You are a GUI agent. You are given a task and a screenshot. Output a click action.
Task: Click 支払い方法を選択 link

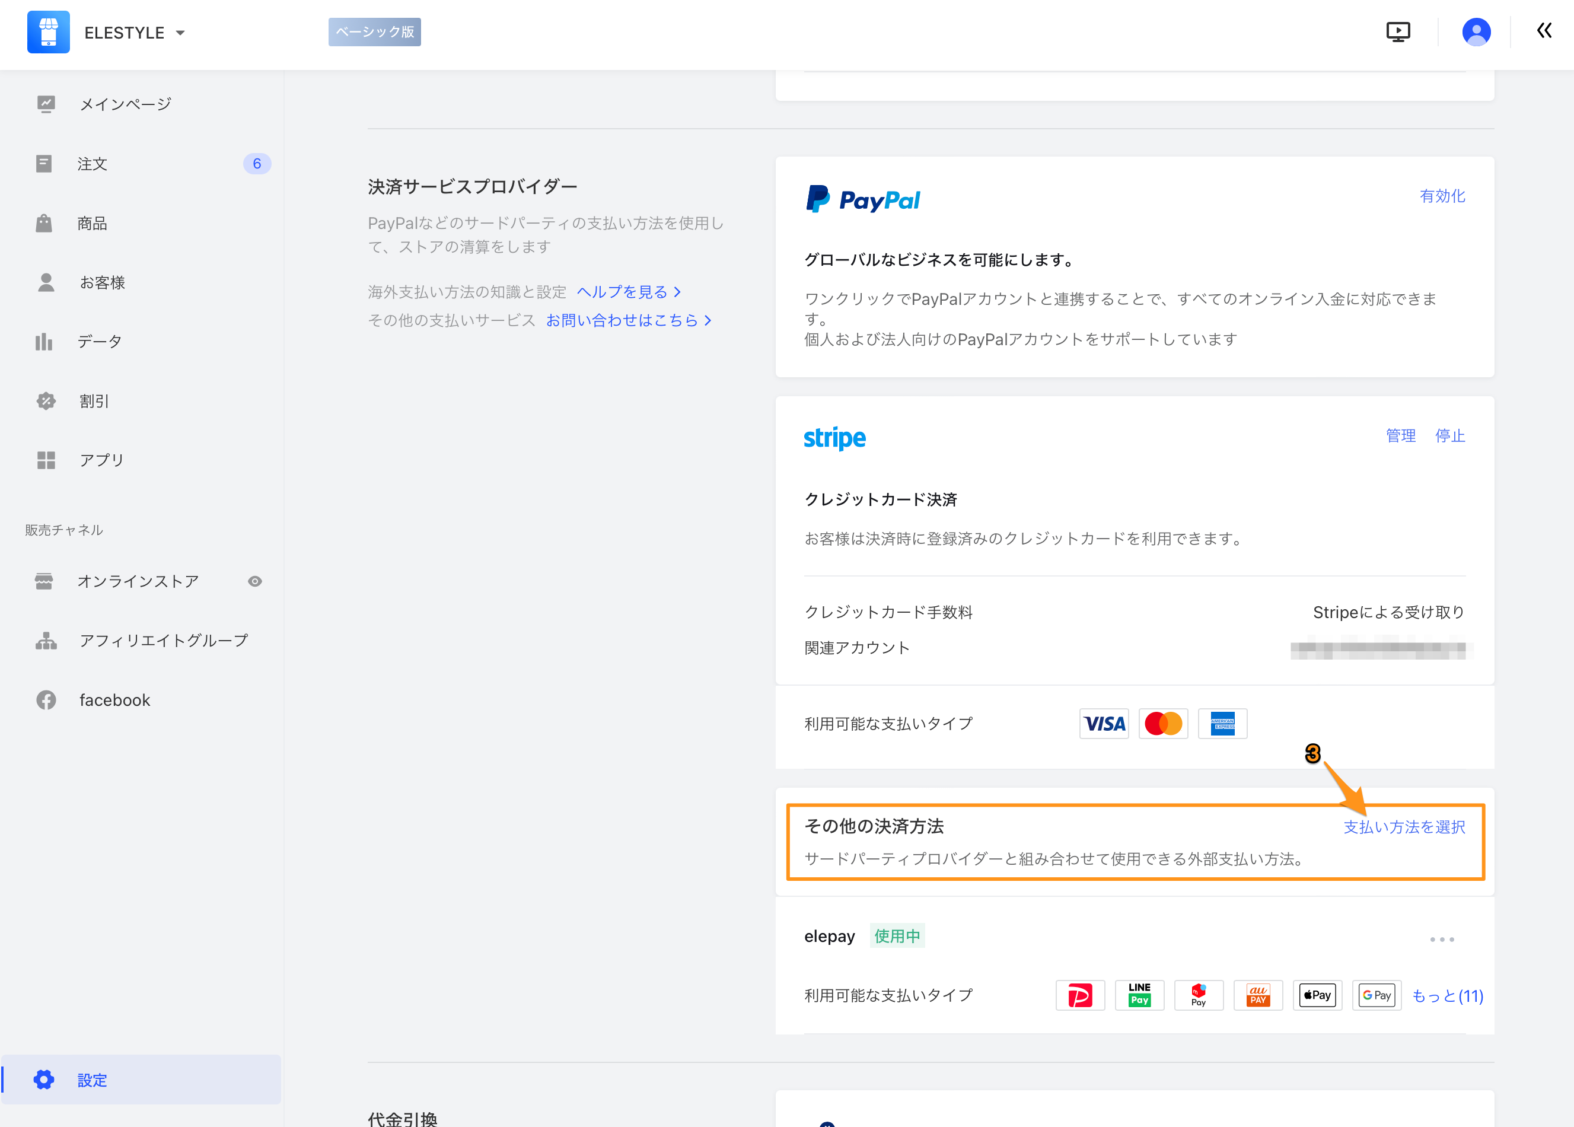1404,826
